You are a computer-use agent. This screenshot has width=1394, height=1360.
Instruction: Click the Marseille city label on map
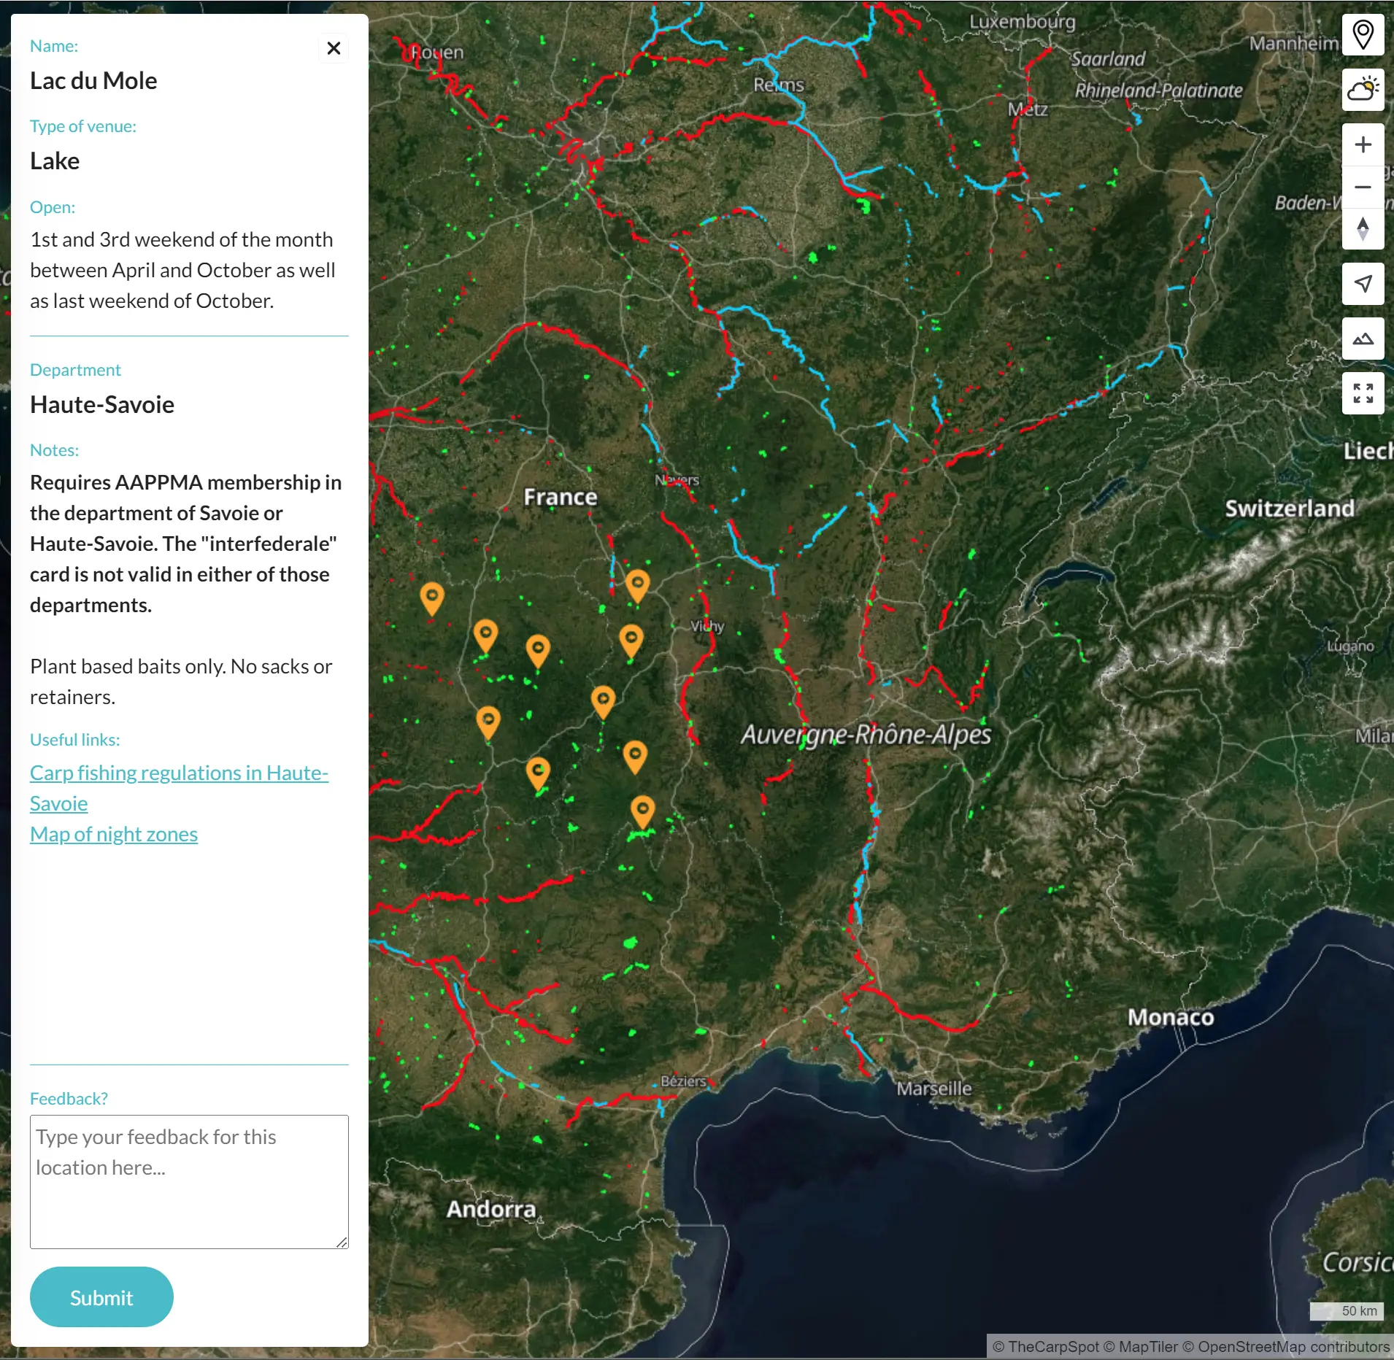click(934, 1089)
